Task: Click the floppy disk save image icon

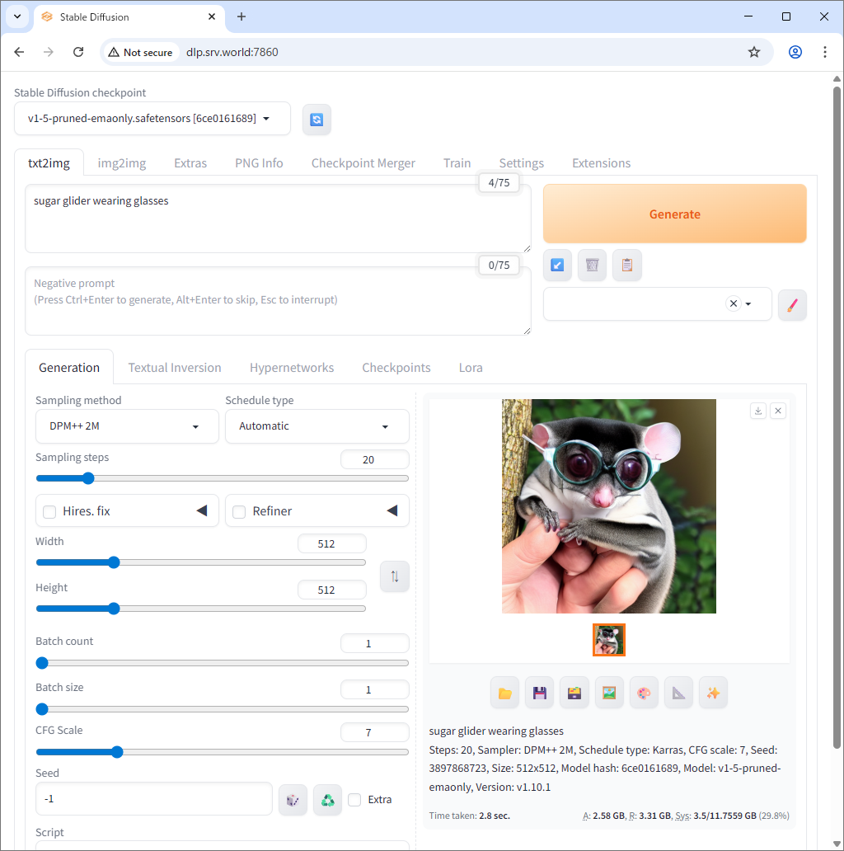Action: (540, 693)
